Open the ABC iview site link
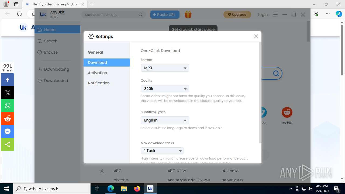 coord(177,171)
